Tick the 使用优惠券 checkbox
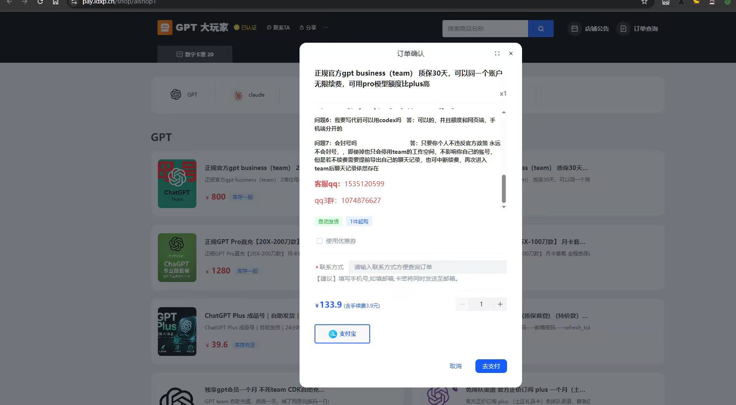The height and width of the screenshot is (405, 736). click(x=319, y=241)
